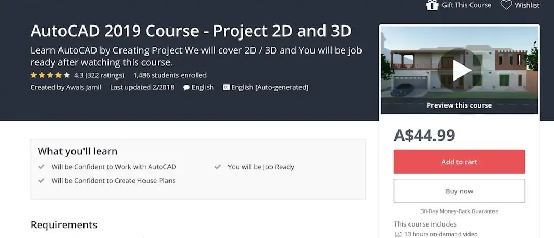This screenshot has height=238, width=554.
Task: Click the Last updated 2/2018 text
Action: tap(142, 87)
